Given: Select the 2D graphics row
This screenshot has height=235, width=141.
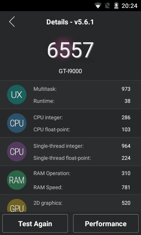Looking at the screenshot, I should pyautogui.click(x=82, y=203).
